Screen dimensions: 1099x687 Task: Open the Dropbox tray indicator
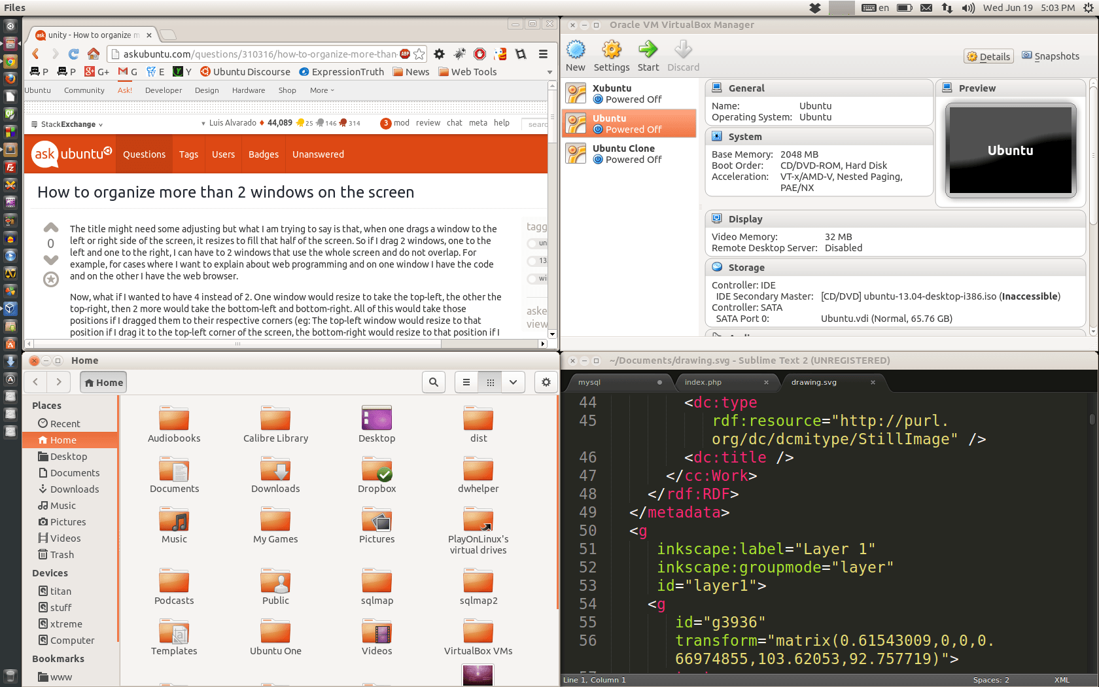click(815, 8)
